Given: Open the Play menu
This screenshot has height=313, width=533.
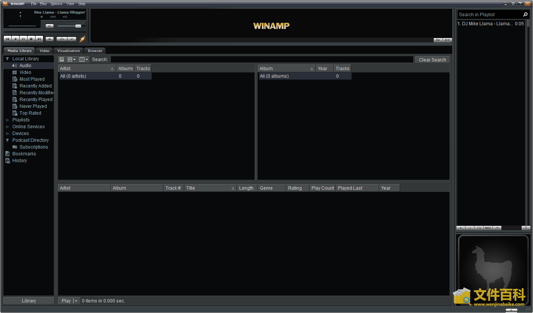Looking at the screenshot, I should [x=43, y=4].
